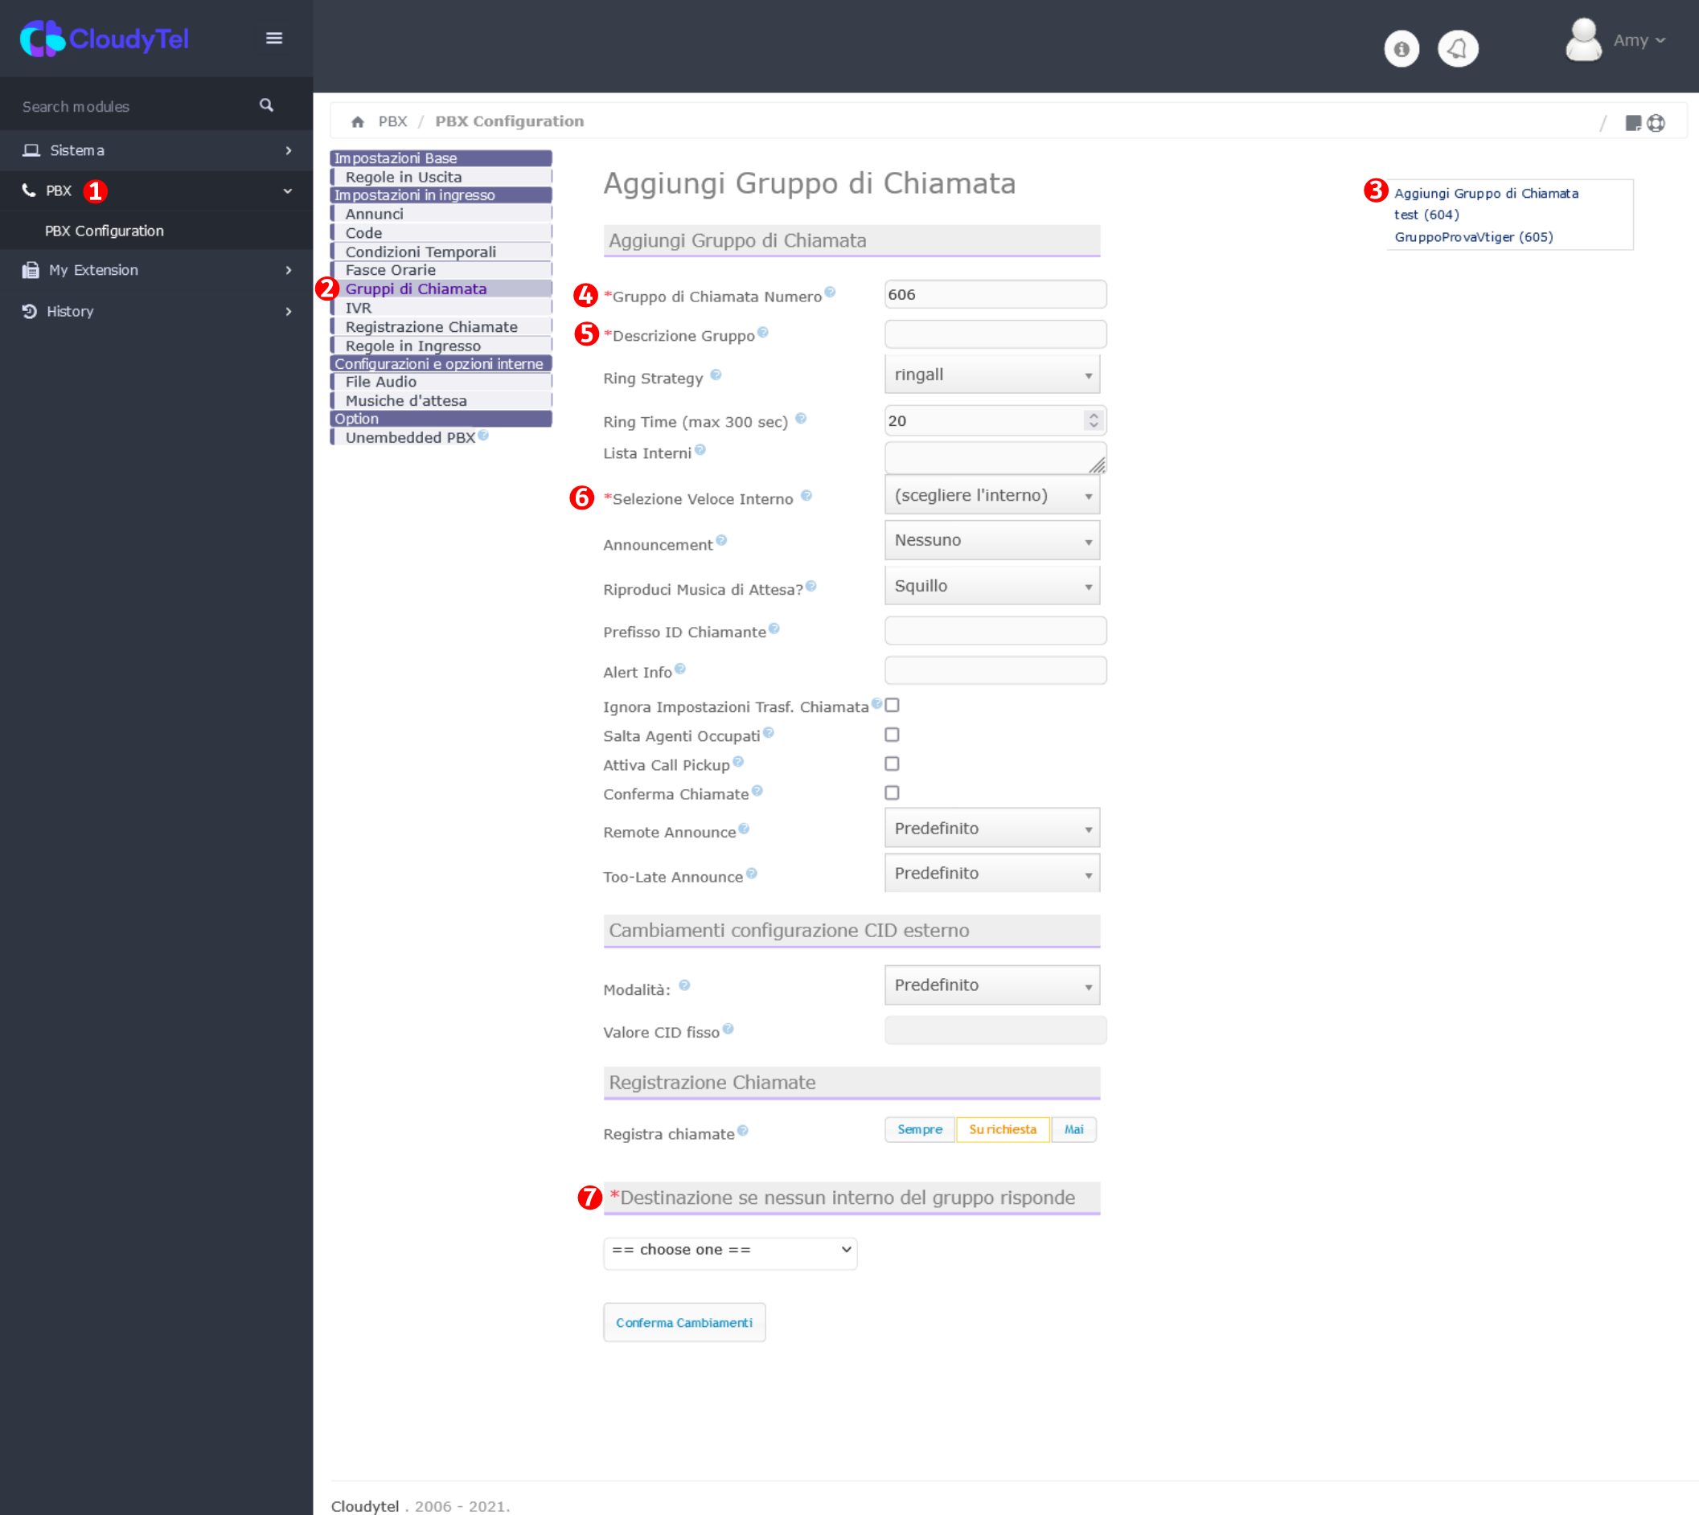The height and width of the screenshot is (1515, 1699).
Task: Open IVR in PBX menu
Action: [x=359, y=308]
